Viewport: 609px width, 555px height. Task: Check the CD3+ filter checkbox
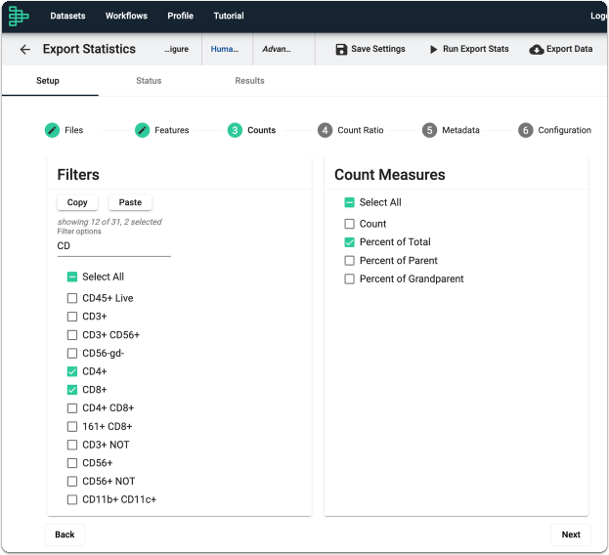click(x=72, y=317)
